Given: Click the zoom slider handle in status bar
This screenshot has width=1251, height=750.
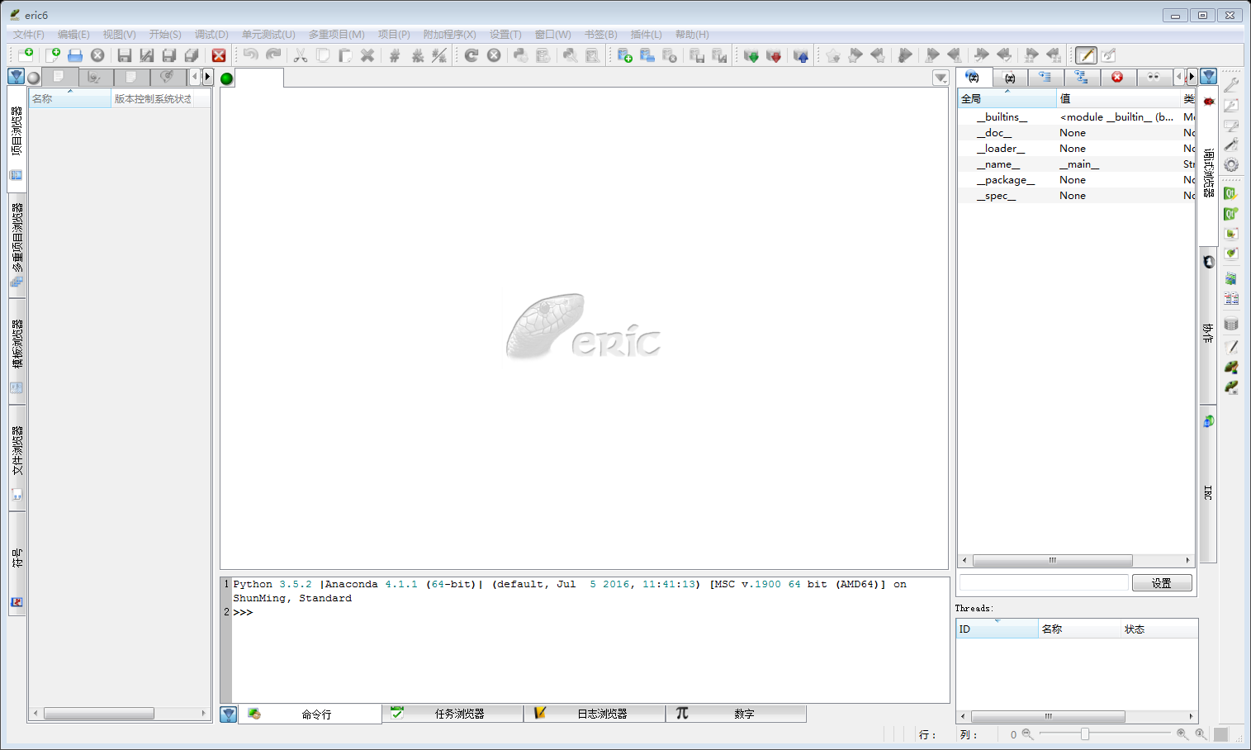Looking at the screenshot, I should 1085,733.
